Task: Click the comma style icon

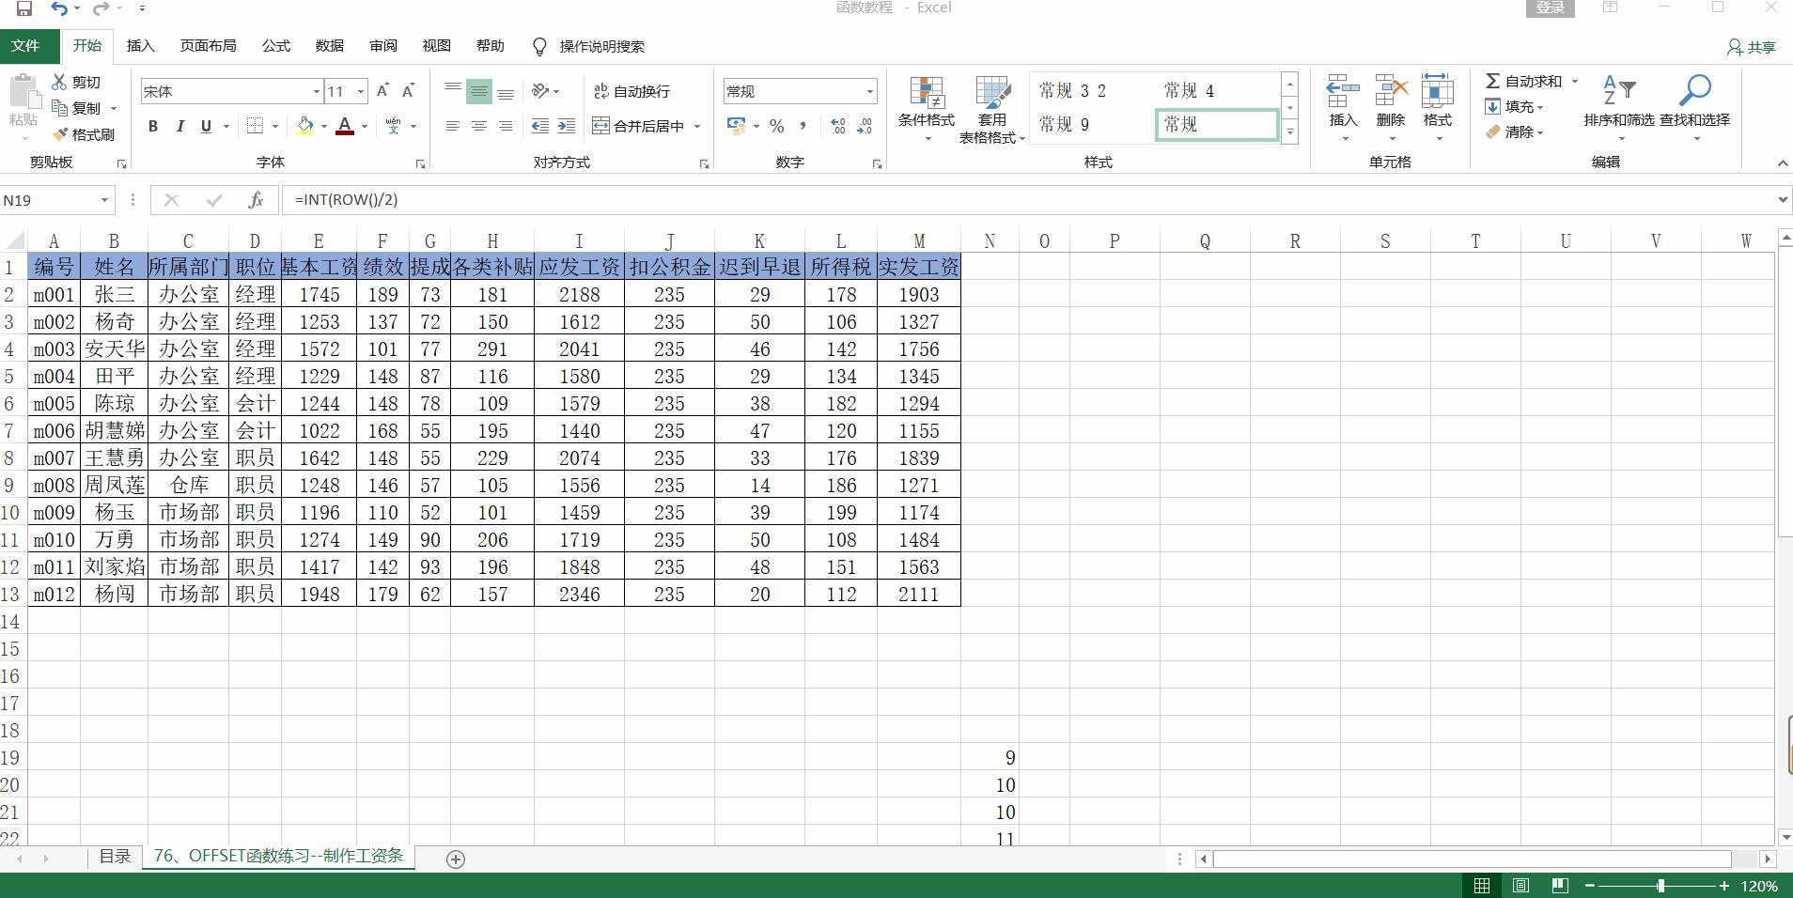Action: click(803, 126)
